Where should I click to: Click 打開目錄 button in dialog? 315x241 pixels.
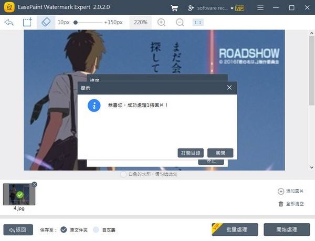191,153
